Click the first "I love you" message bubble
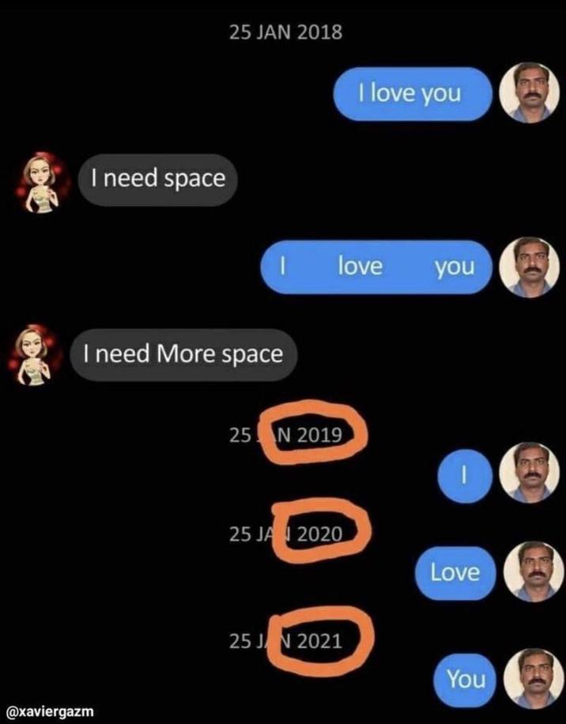This screenshot has width=566, height=724. [x=413, y=94]
